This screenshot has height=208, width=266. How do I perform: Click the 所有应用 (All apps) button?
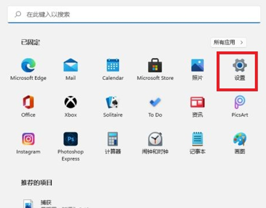(229, 42)
